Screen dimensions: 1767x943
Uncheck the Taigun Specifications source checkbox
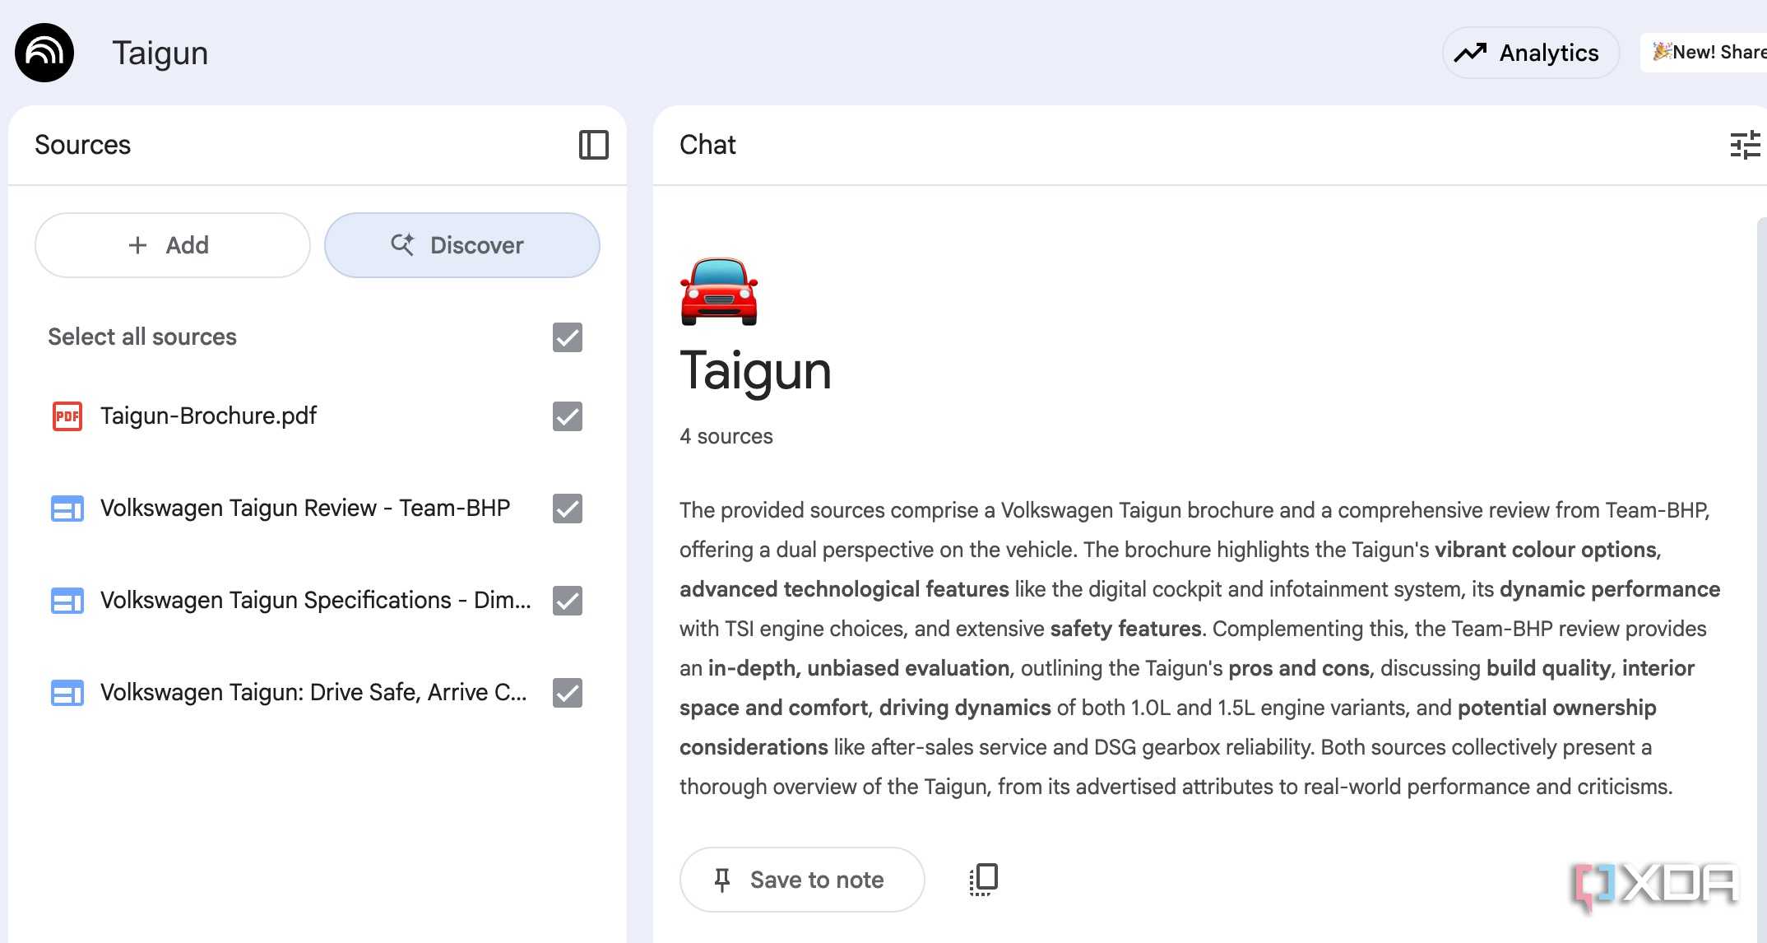point(568,601)
